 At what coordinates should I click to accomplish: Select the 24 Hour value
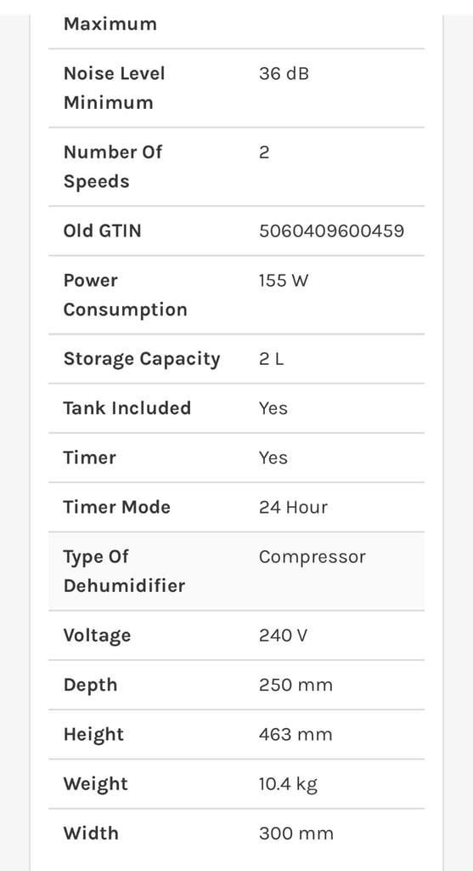click(293, 507)
